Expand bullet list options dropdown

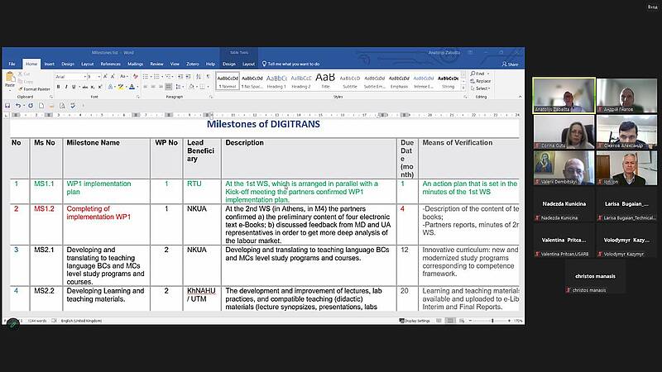click(x=151, y=76)
